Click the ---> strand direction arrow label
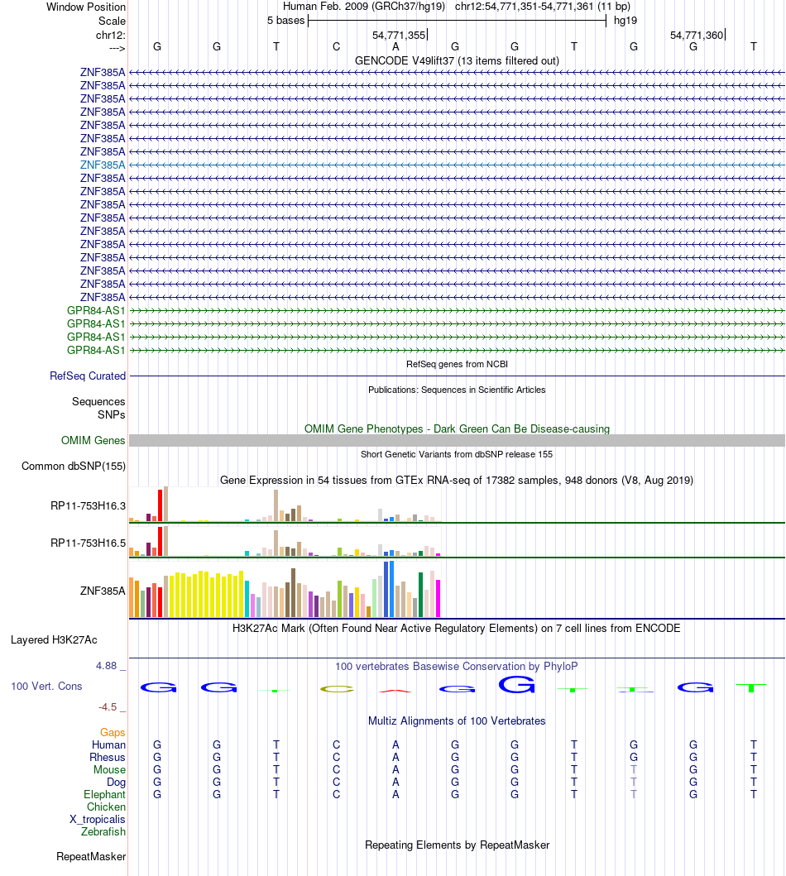786x876 pixels. coord(117,49)
